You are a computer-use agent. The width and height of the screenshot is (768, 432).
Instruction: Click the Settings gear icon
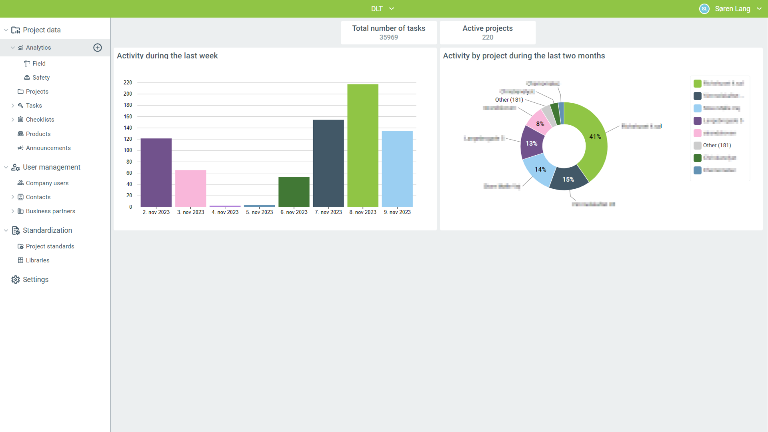(x=16, y=280)
